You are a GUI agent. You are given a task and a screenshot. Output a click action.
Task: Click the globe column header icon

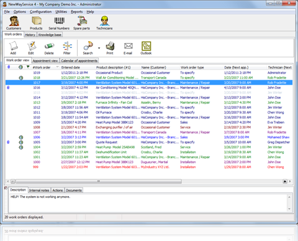tap(20, 67)
